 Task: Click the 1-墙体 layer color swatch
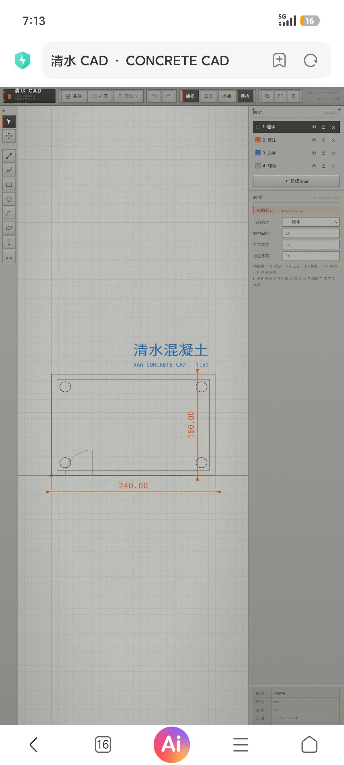[258, 127]
